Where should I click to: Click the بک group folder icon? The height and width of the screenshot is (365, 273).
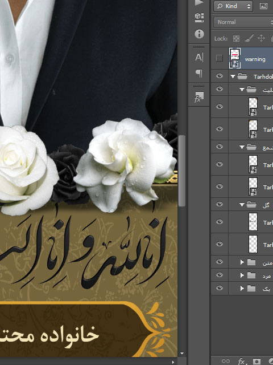coord(251,288)
